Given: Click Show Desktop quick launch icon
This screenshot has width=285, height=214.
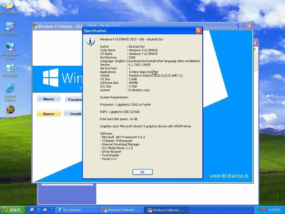Looking at the screenshot, I should [45, 210].
